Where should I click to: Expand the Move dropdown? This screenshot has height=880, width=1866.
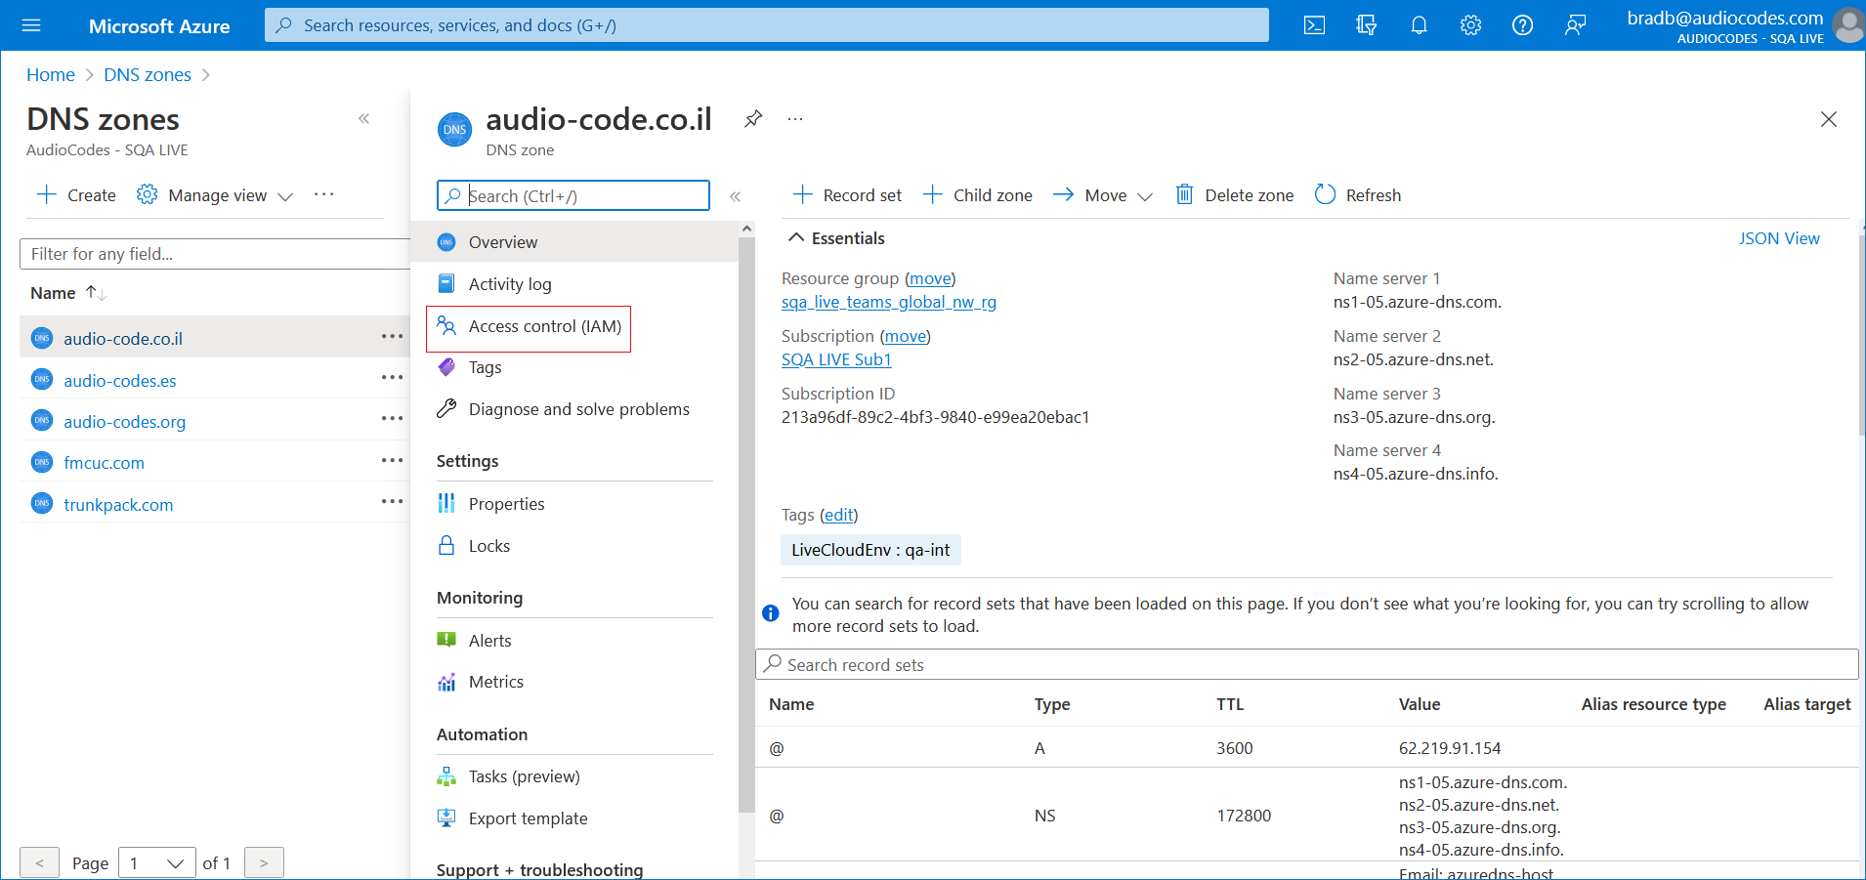[x=1103, y=195]
